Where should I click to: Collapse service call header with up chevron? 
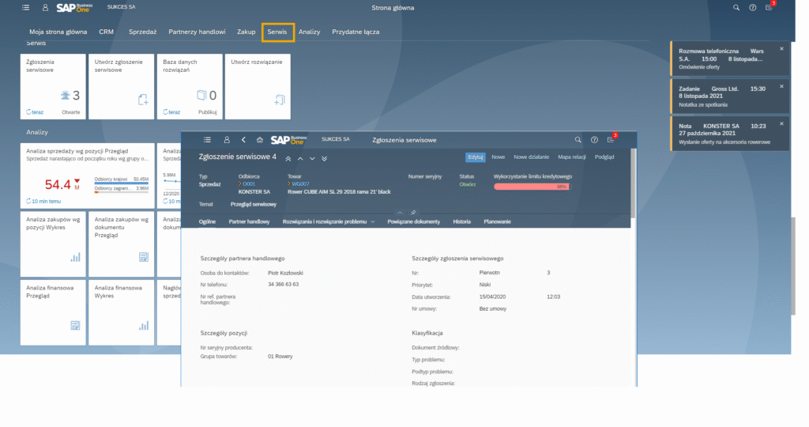[400, 212]
